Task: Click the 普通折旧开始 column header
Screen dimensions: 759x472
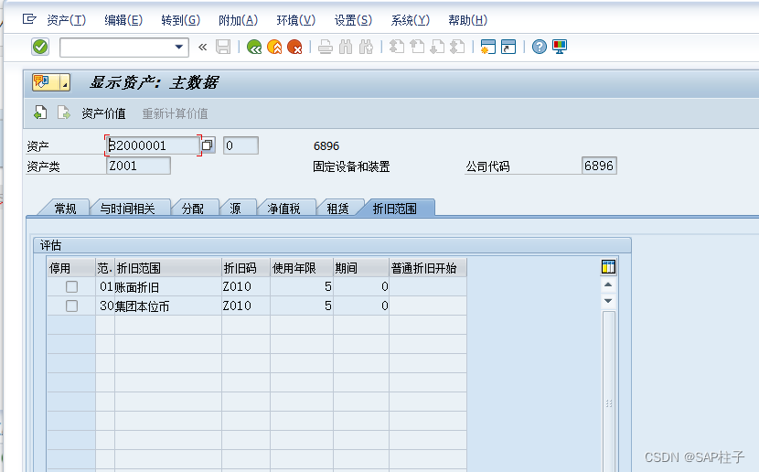Action: pyautogui.click(x=428, y=268)
